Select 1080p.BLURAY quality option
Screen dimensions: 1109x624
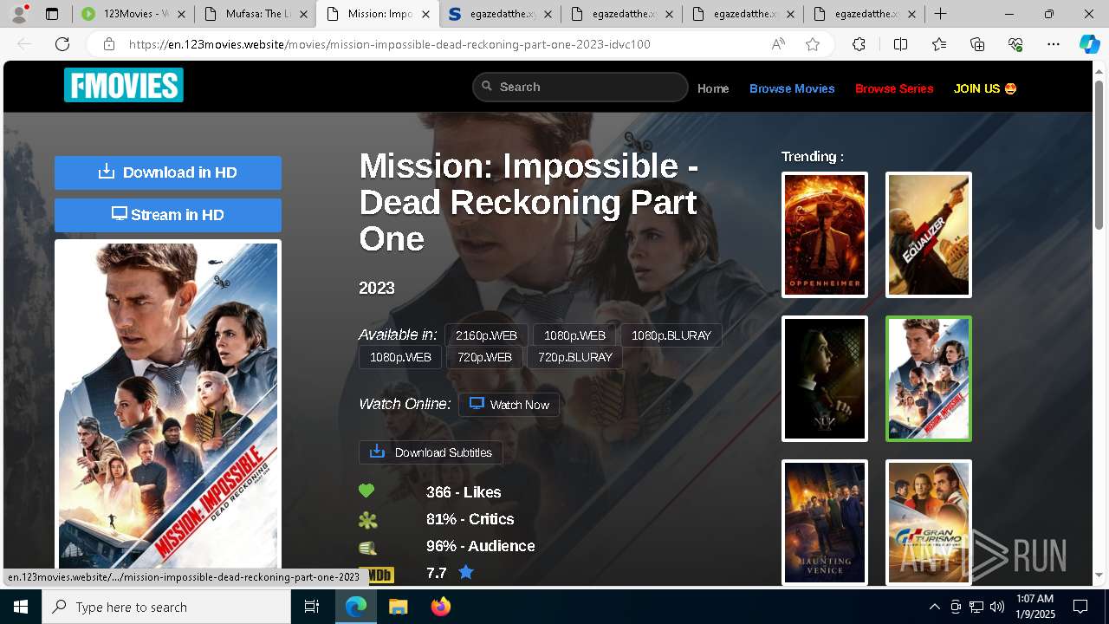(671, 335)
